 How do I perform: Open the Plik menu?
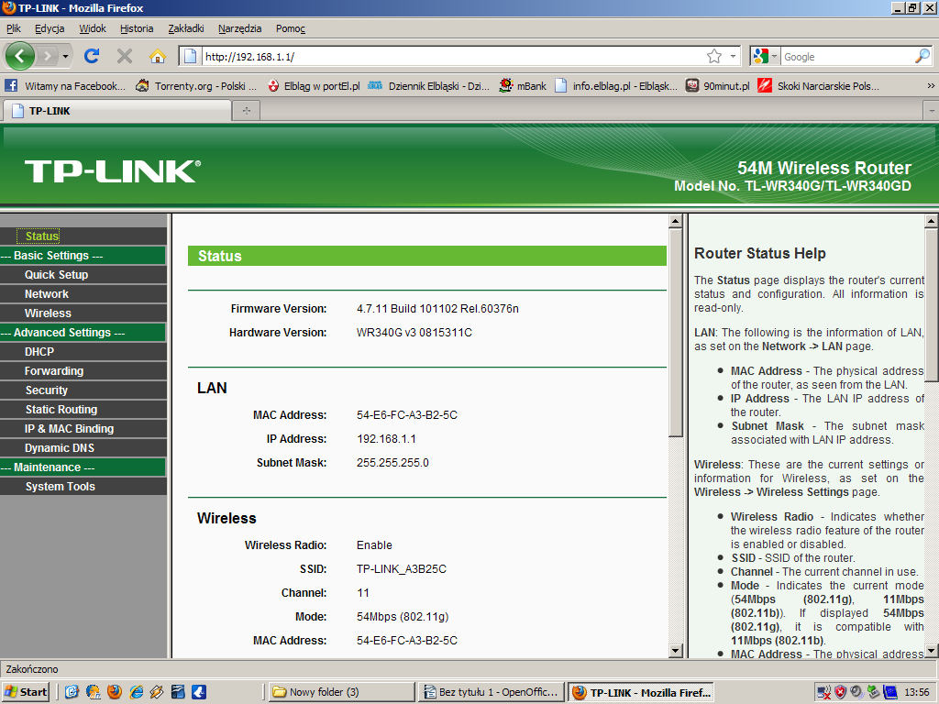click(13, 28)
